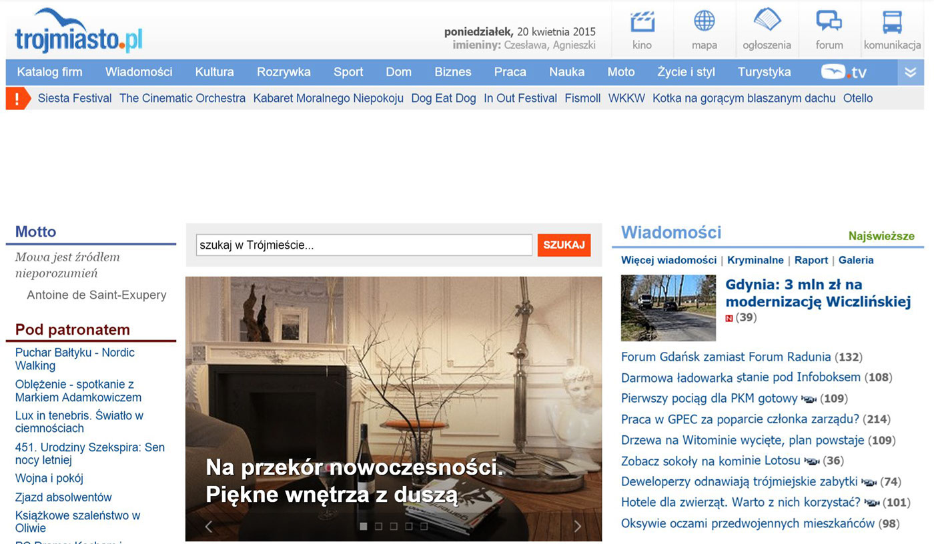Image resolution: width=934 pixels, height=544 pixels.
Task: Open the trojmiasto.tv channel icon
Action: (x=844, y=72)
